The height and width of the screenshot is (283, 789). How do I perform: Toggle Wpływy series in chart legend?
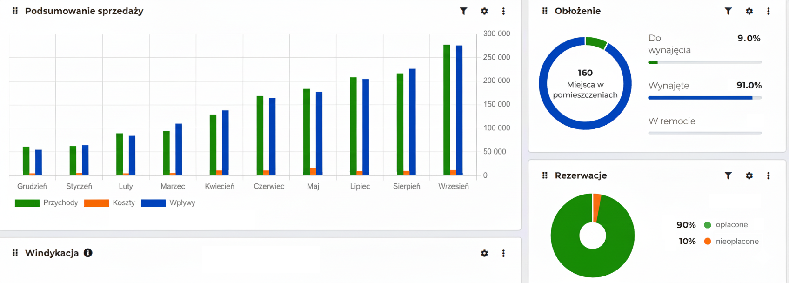click(168, 203)
